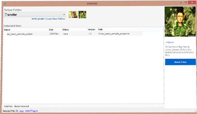The image size is (197, 114).
Task: Maximize the docXenter window
Action: coord(186,2)
